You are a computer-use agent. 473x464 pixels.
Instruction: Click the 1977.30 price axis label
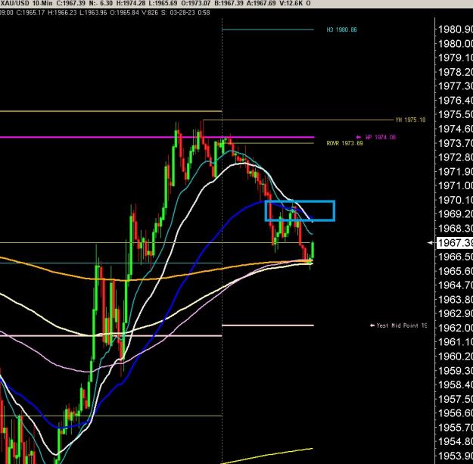point(455,86)
